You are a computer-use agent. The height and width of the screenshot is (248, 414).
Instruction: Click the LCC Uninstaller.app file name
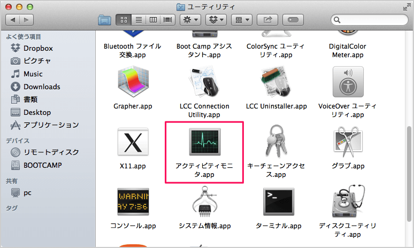(277, 106)
